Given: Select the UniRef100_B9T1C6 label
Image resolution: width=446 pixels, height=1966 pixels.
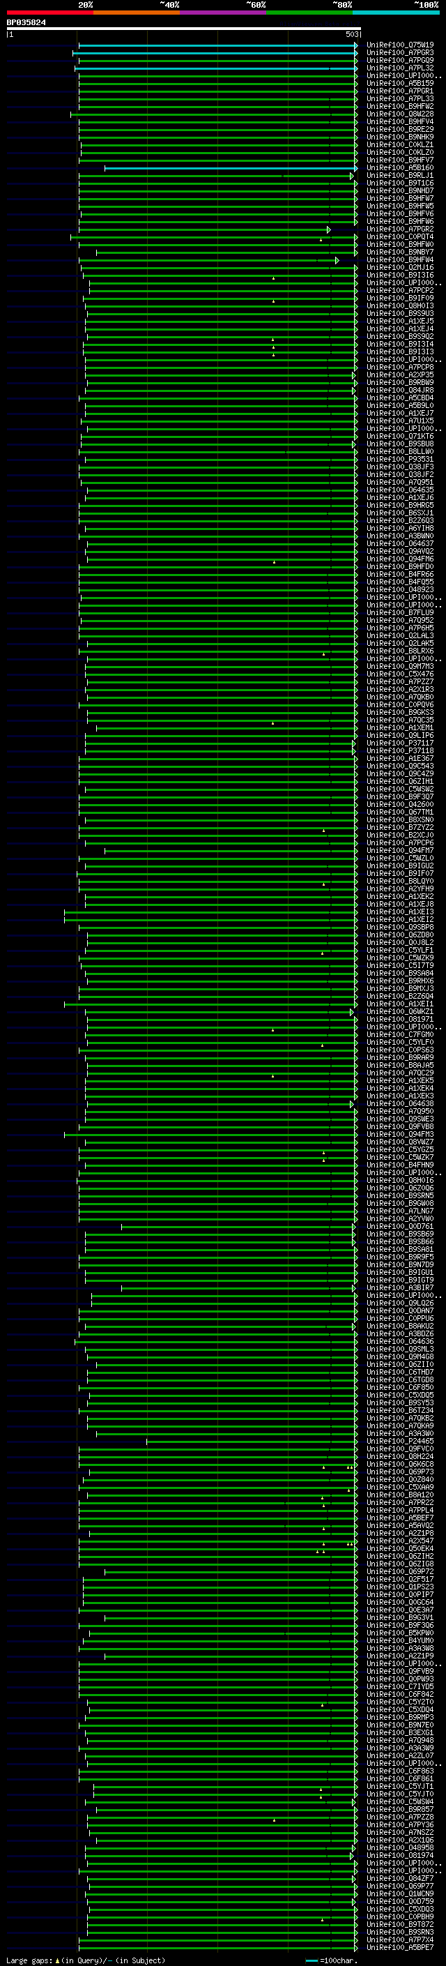Looking at the screenshot, I should pyautogui.click(x=400, y=183).
